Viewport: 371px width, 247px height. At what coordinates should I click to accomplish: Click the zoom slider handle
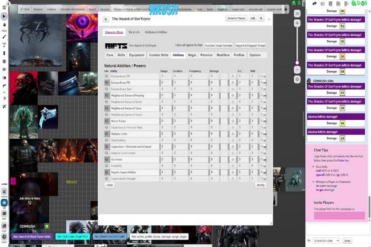point(297,63)
